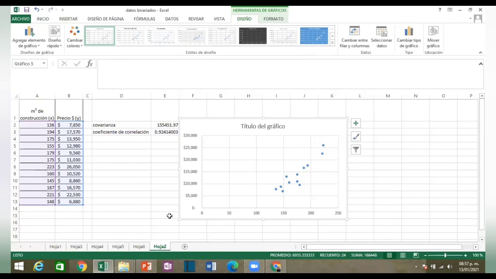Click the Redo arrow
Viewport: 496px width, 279px height.
click(x=50, y=10)
